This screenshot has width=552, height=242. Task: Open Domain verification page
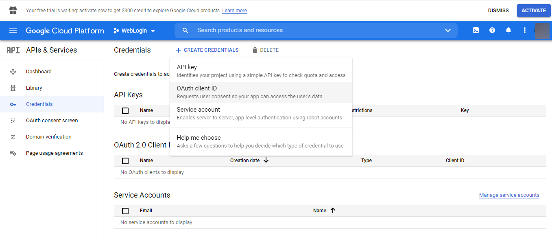[x=52, y=137]
